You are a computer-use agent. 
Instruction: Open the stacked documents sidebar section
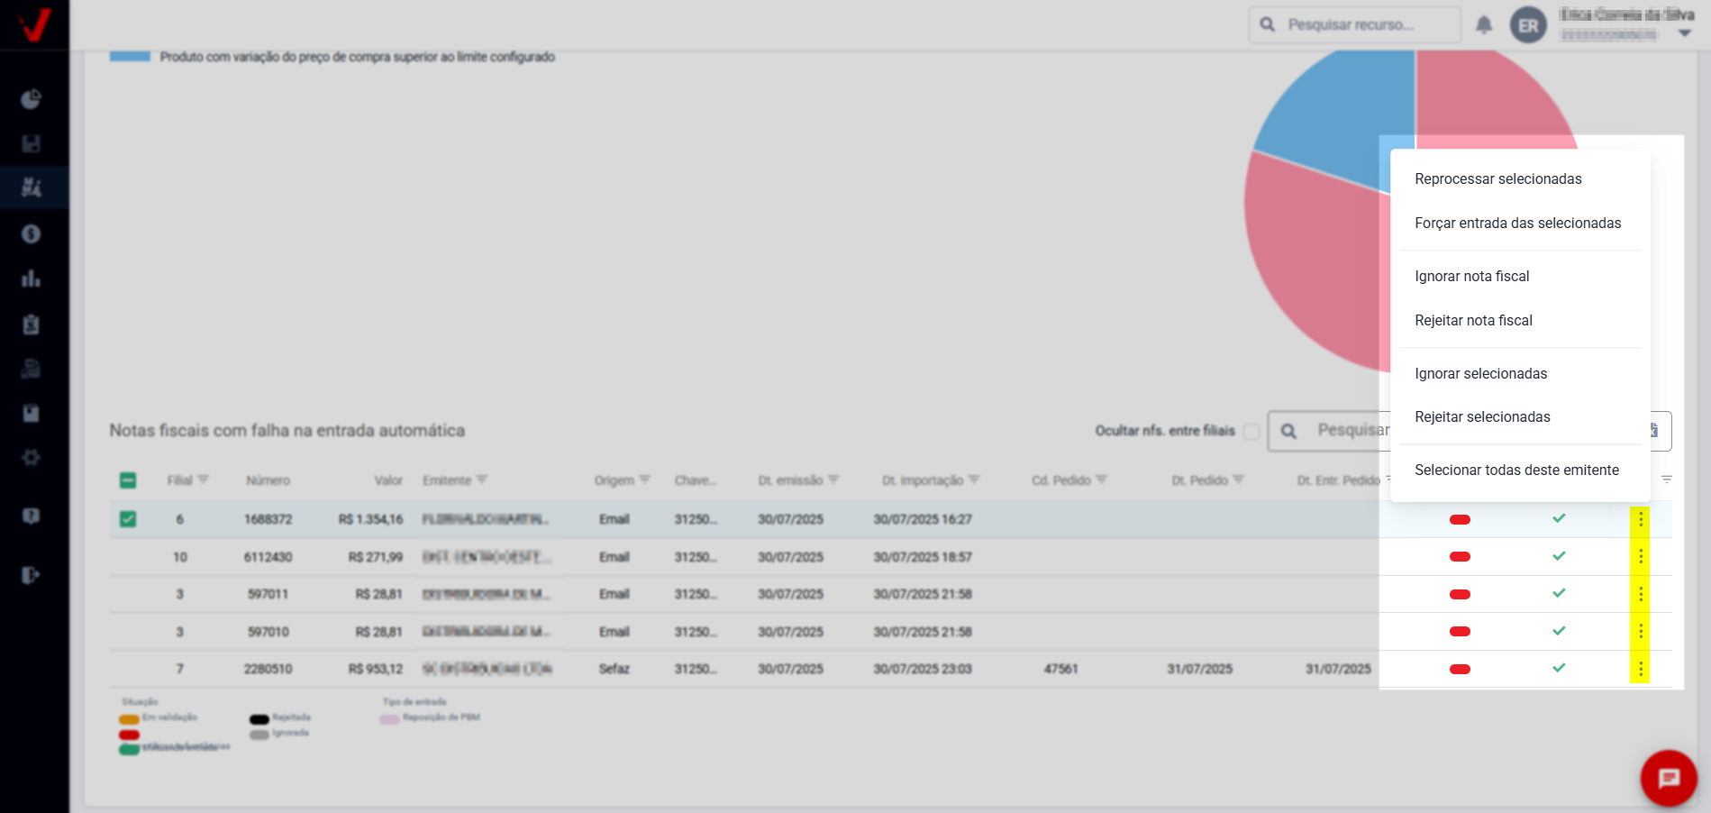tap(32, 368)
